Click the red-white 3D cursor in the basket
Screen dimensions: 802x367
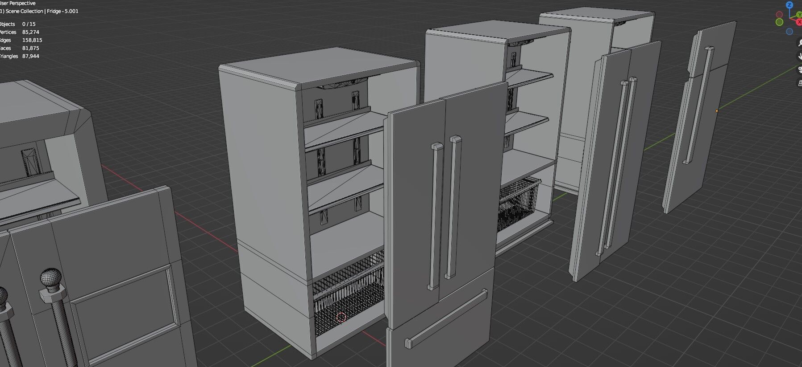(341, 318)
